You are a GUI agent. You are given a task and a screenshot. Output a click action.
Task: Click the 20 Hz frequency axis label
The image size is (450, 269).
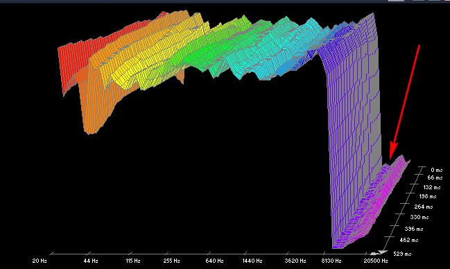coord(40,261)
